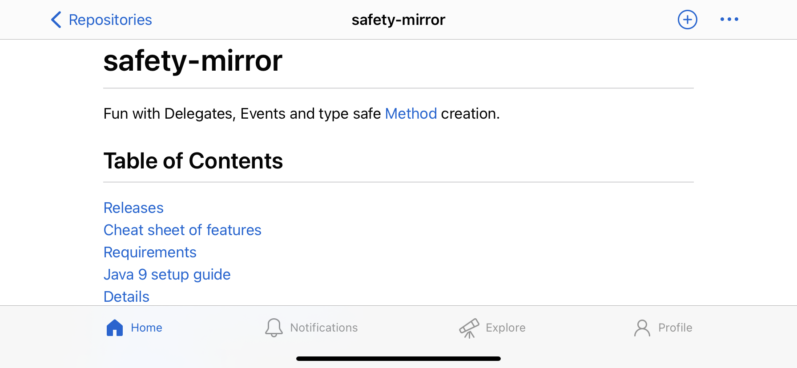Open the Requirements section link
The height and width of the screenshot is (368, 797).
(x=150, y=252)
